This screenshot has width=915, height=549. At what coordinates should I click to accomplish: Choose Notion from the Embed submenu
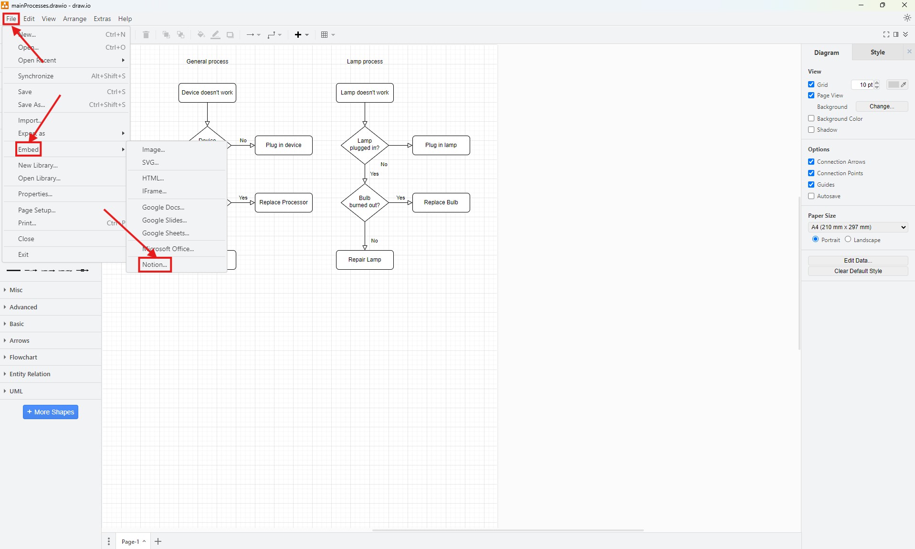(x=155, y=264)
